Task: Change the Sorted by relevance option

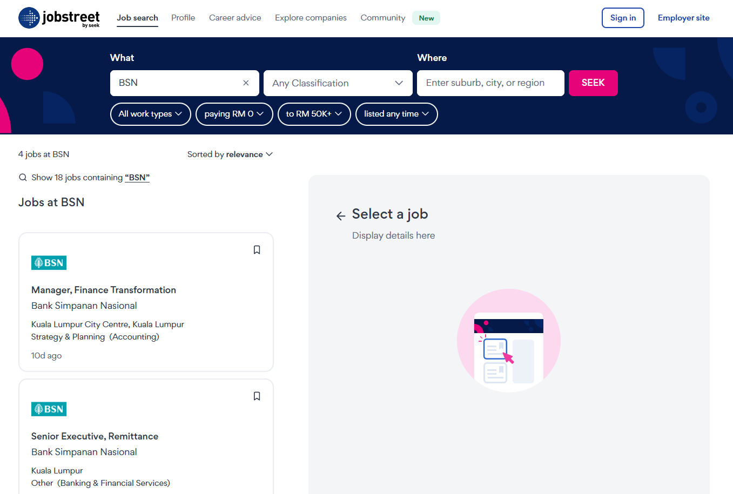Action: (230, 154)
